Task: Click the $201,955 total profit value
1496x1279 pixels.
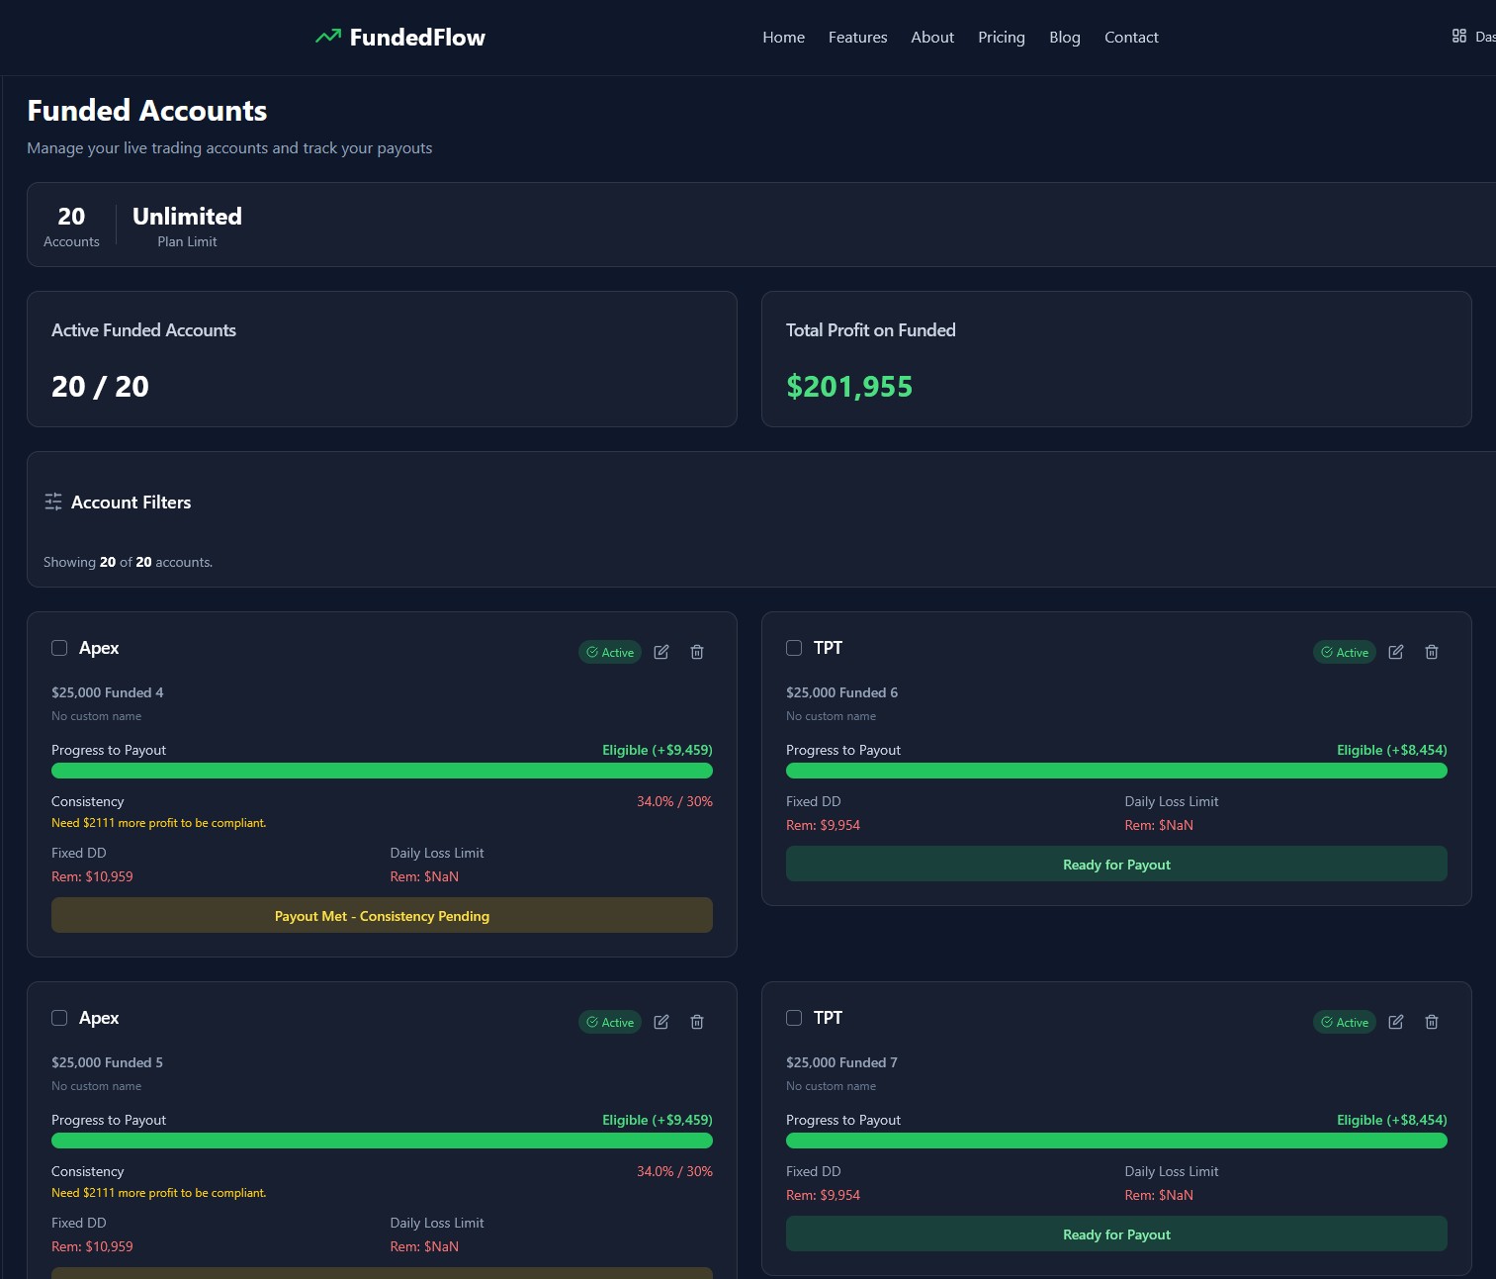Action: point(849,387)
